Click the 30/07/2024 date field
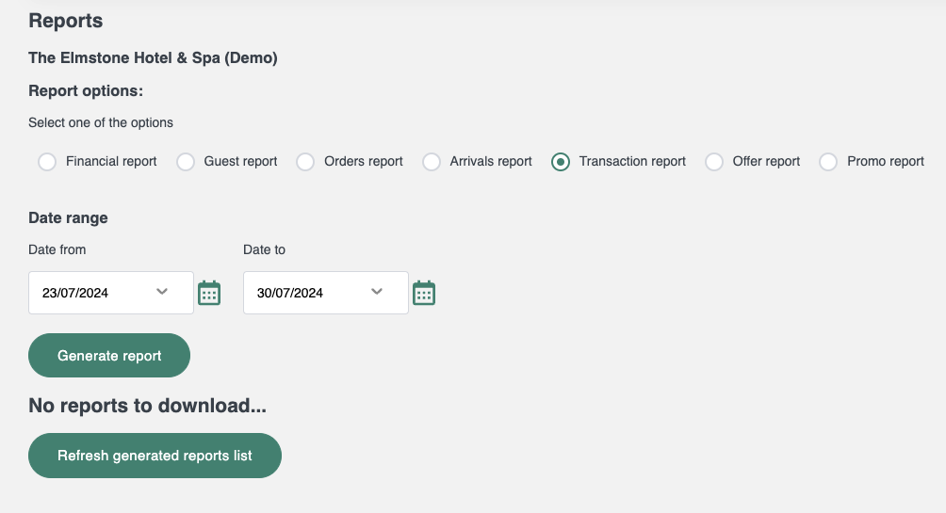The width and height of the screenshot is (946, 513). point(326,293)
